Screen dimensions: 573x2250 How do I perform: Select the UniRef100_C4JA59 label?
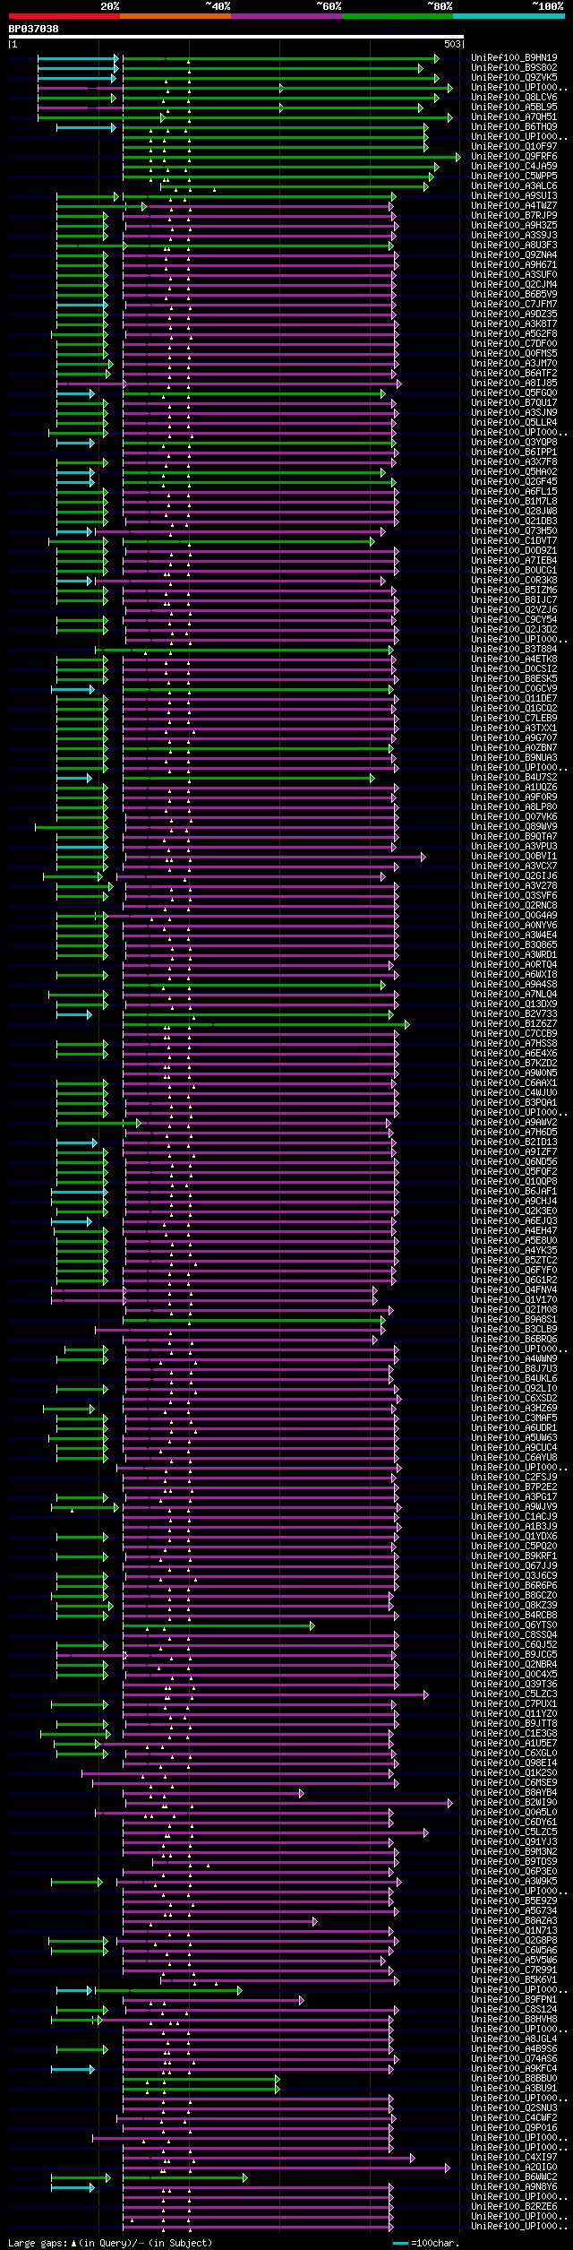tap(514, 166)
